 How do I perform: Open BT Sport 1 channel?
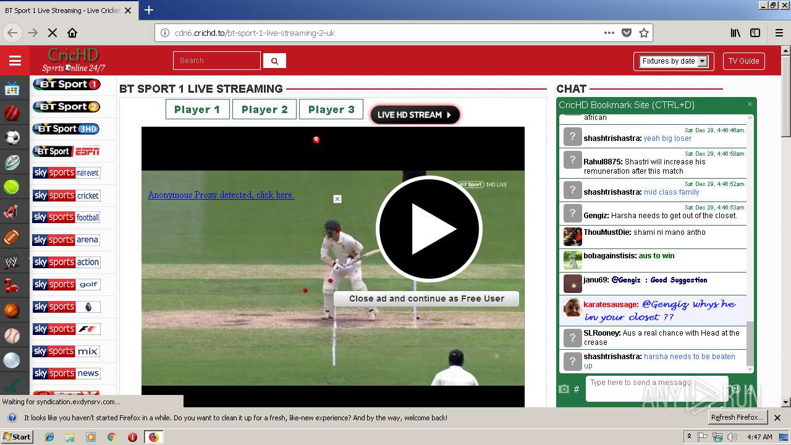point(66,85)
